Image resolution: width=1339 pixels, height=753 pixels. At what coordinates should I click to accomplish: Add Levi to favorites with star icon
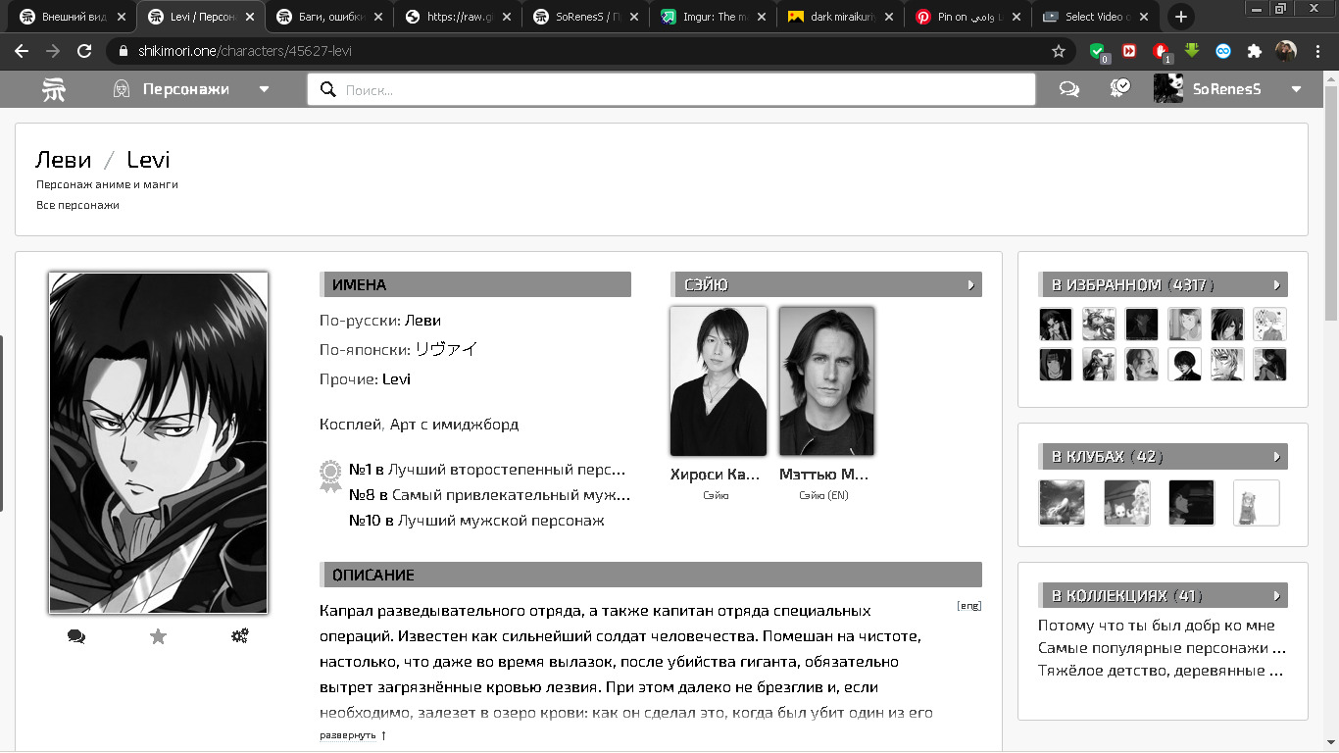coord(158,636)
